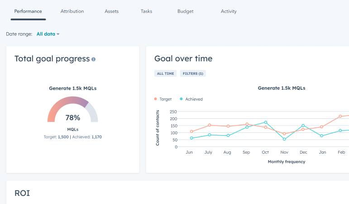This screenshot has width=349, height=204.
Task: Go to the Assets tab
Action: point(111,11)
